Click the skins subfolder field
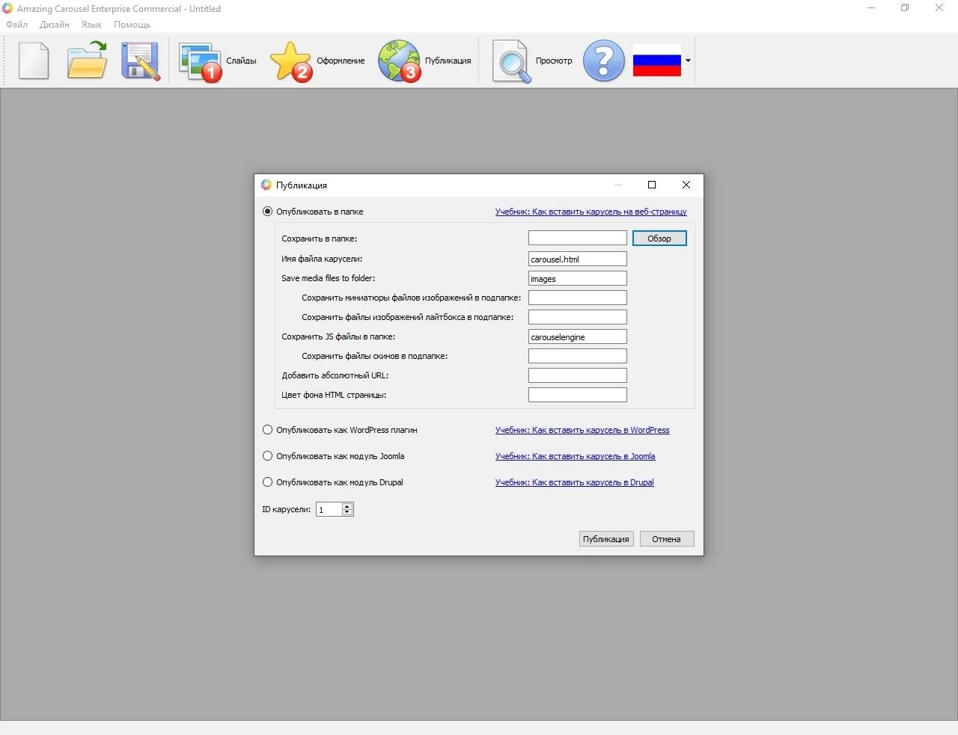This screenshot has height=735, width=958. coord(578,356)
